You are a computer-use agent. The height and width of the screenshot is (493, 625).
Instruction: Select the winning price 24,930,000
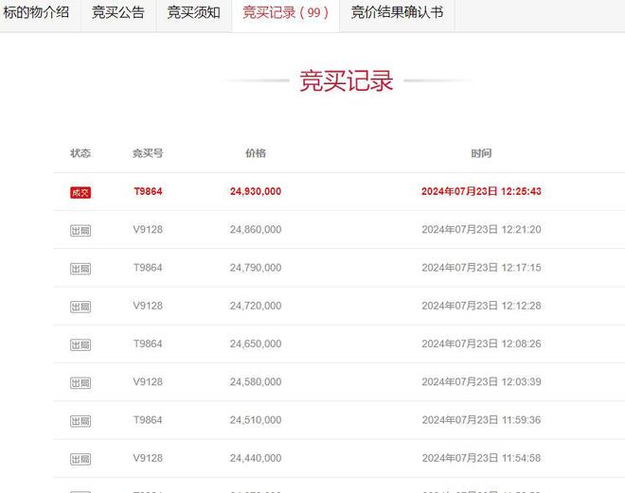(x=256, y=191)
